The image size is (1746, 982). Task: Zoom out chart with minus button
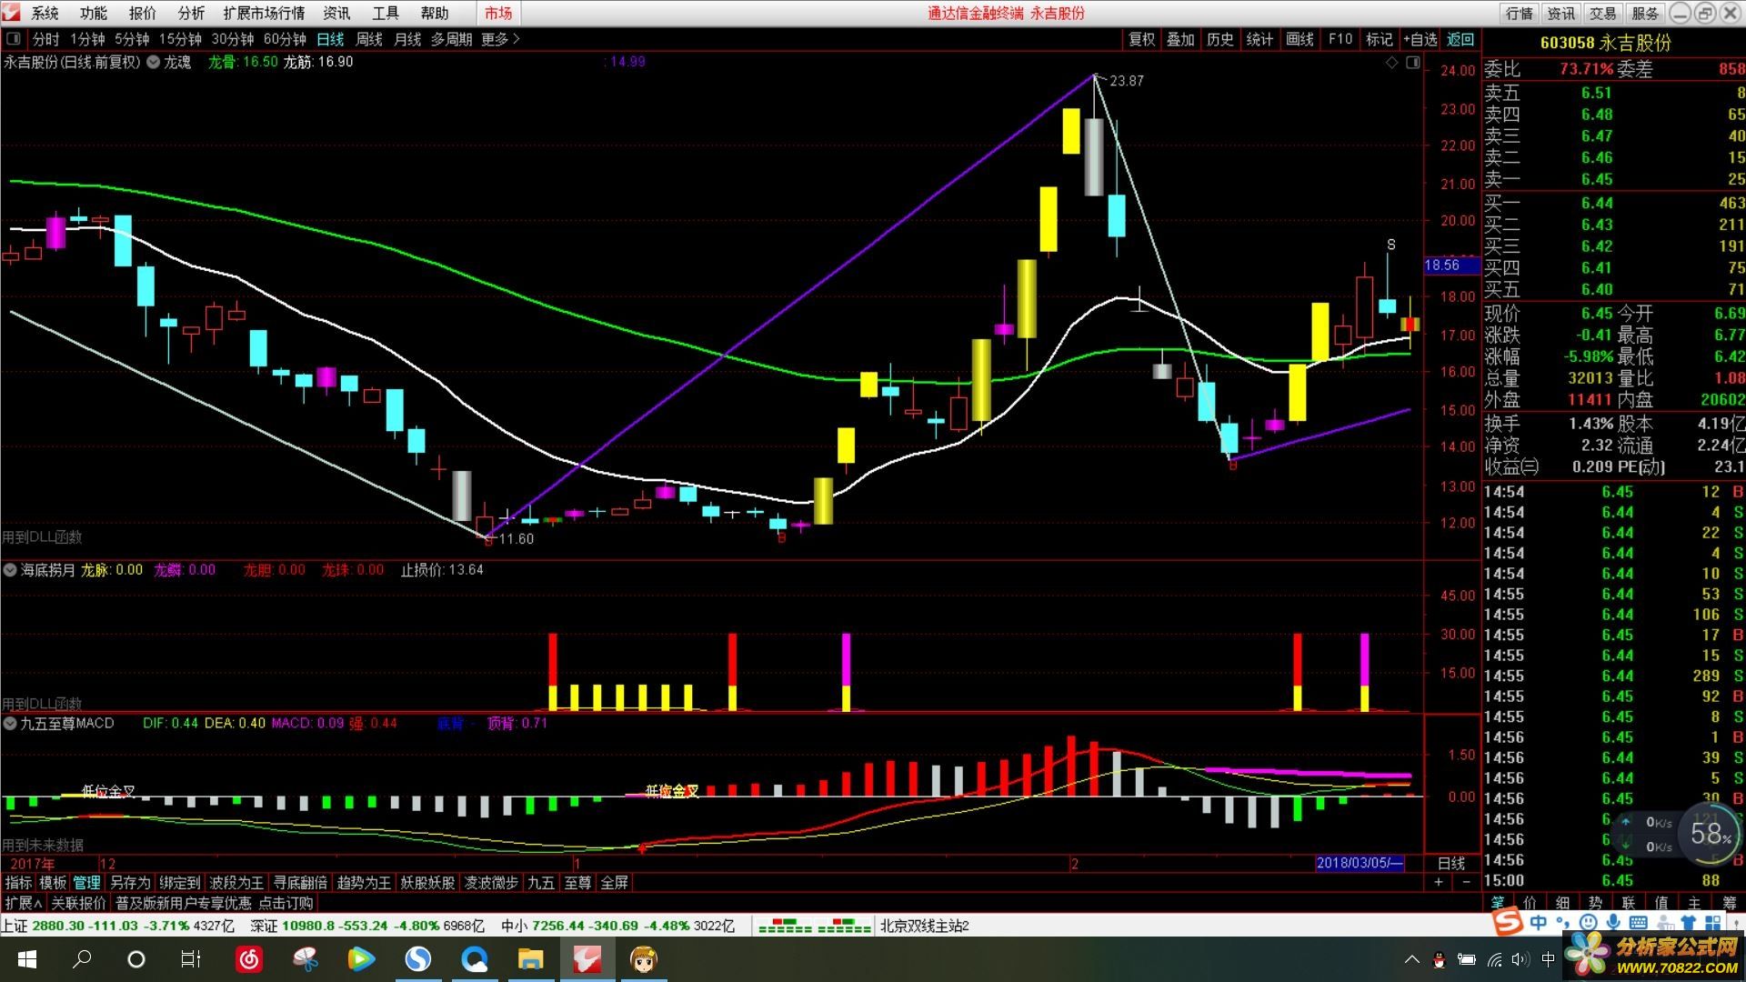pos(1466,882)
